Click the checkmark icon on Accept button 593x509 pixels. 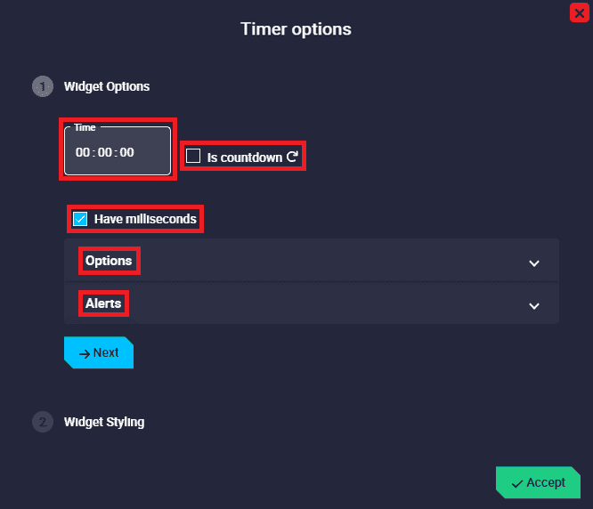(516, 483)
